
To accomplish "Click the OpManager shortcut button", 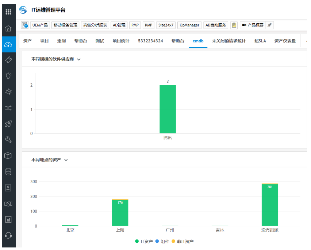I will (189, 25).
